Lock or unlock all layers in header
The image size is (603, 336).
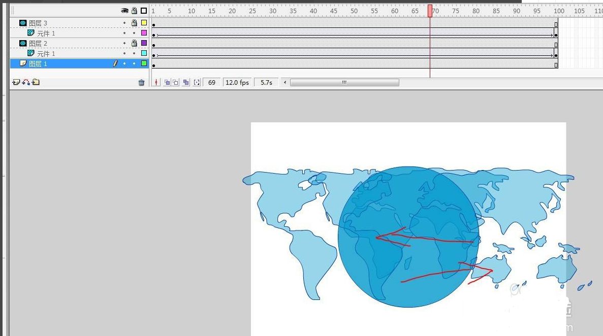point(134,11)
